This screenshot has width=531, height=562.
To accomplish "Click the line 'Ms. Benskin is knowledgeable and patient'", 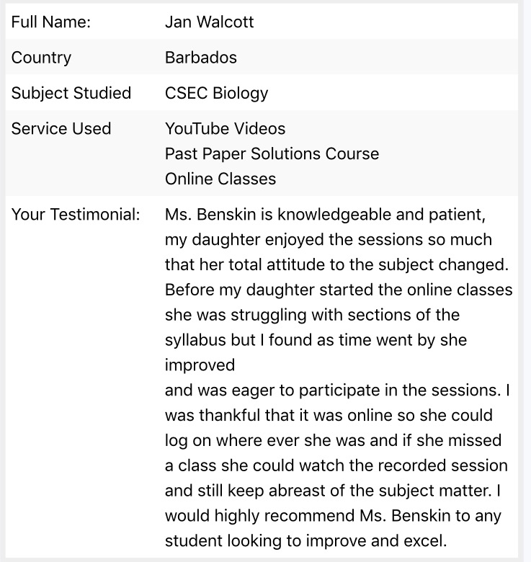I will point(326,215).
